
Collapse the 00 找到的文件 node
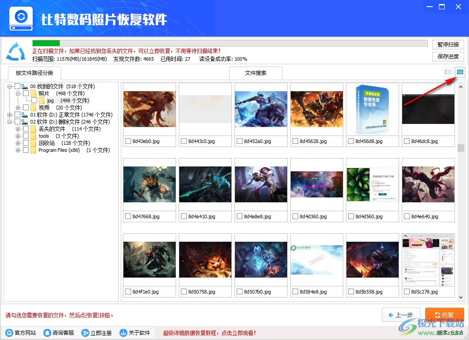tap(9, 86)
